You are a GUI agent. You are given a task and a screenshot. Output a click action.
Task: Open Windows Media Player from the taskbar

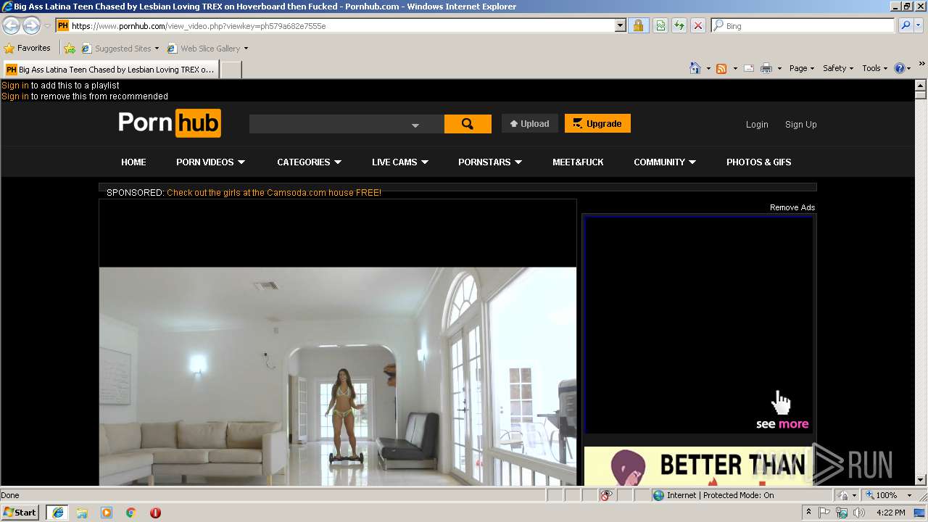pos(107,513)
